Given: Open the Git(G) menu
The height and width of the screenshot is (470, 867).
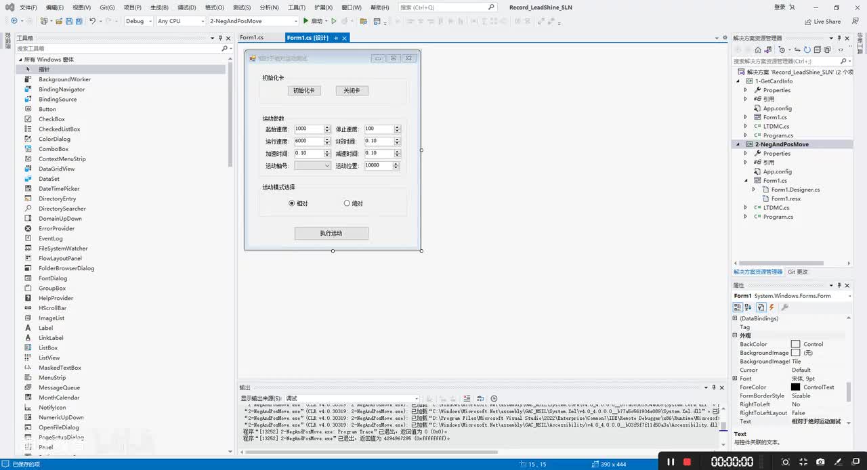Looking at the screenshot, I should click(107, 7).
